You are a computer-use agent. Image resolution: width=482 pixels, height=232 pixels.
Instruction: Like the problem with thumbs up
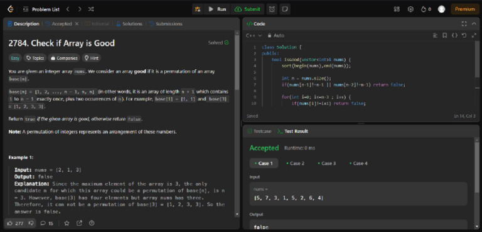point(16,223)
